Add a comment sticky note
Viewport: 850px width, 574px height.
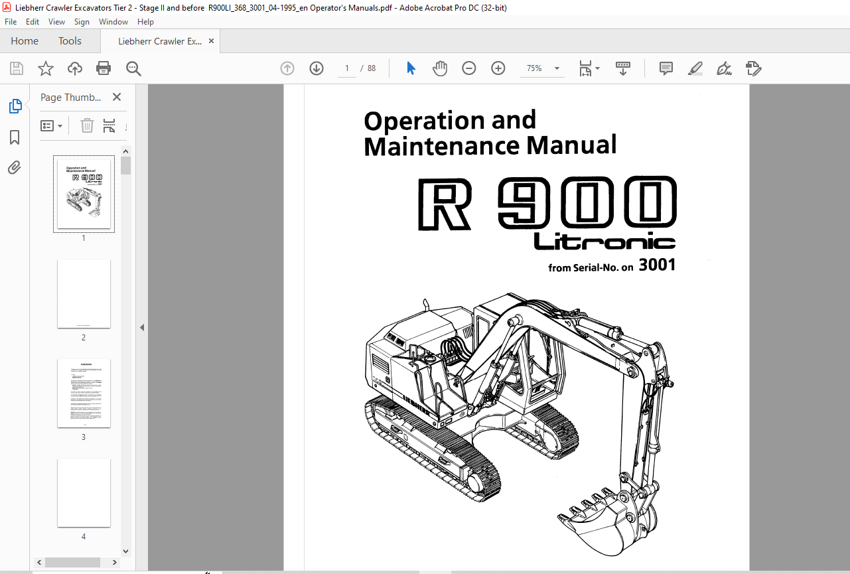666,68
